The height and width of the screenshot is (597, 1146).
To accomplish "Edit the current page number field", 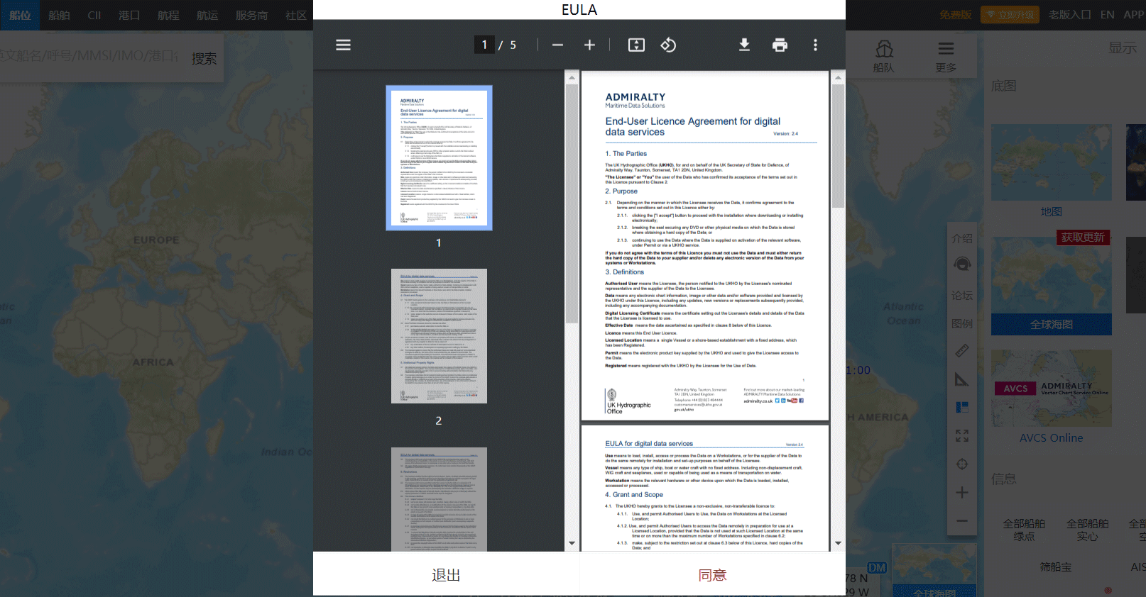I will pos(484,45).
